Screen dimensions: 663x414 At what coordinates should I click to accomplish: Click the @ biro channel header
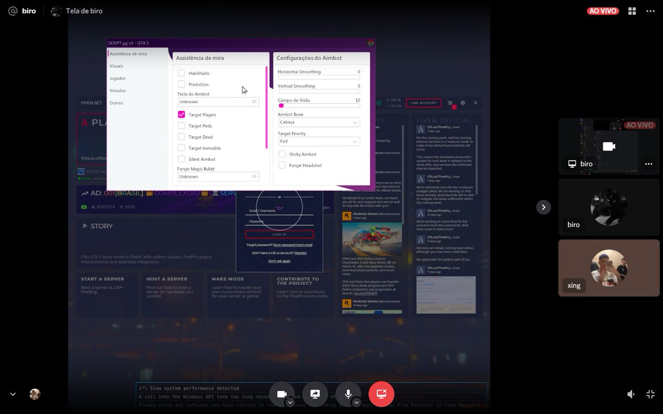23,11
